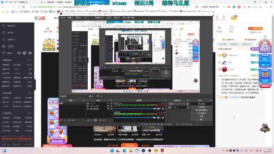Click the duck avatar in Douyu header
The height and width of the screenshot is (154, 274).
tap(234, 18)
